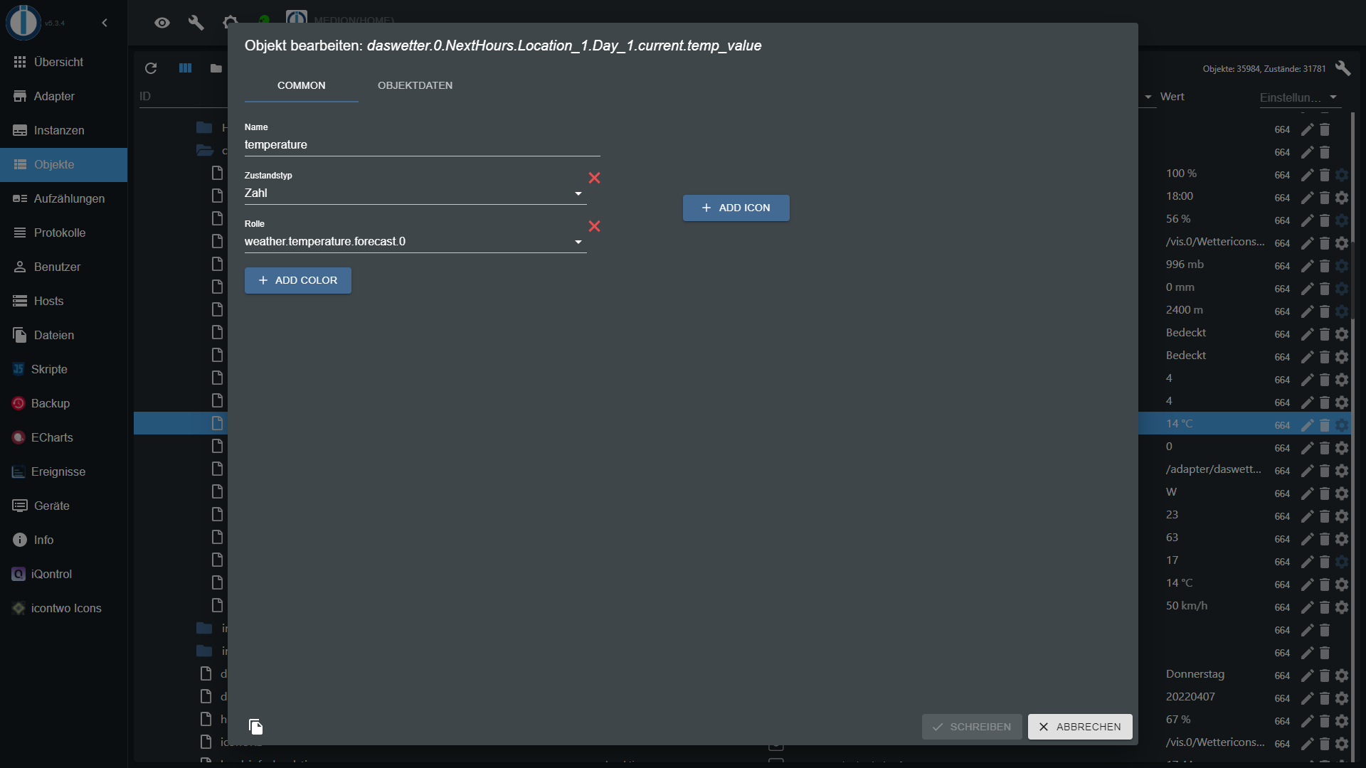
Task: Delete the object in the 67 % row
Action: click(1324, 721)
